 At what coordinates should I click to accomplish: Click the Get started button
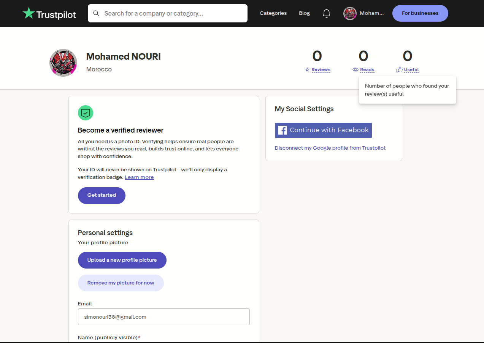102,195
